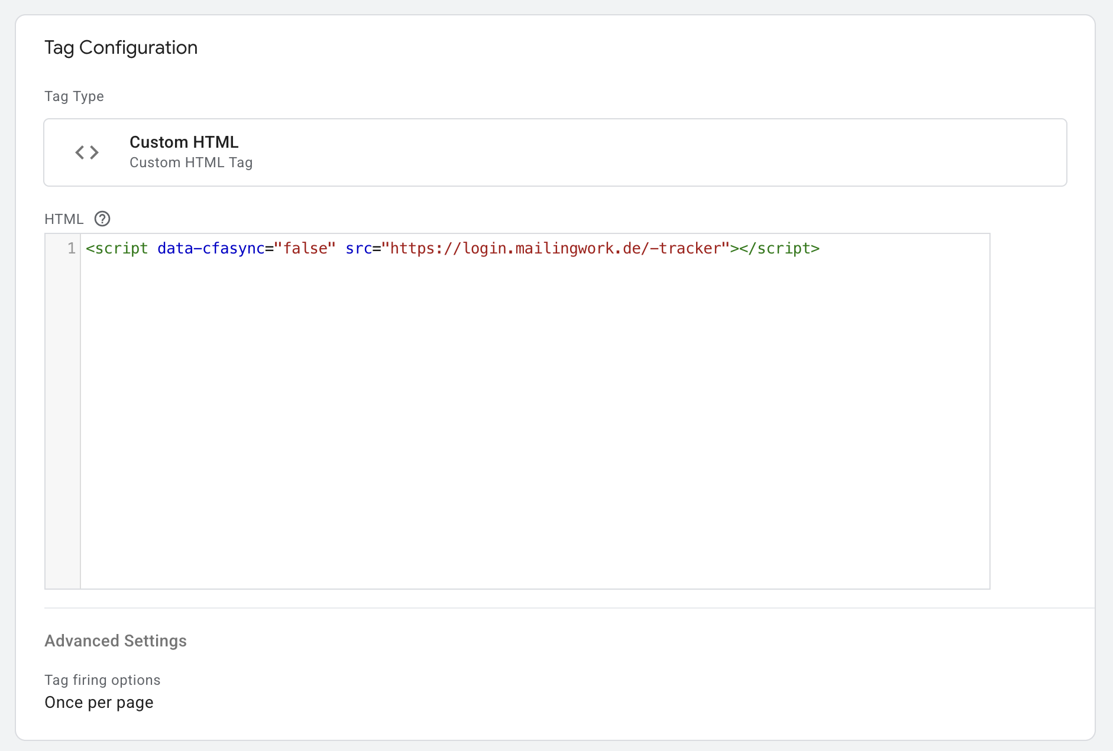This screenshot has height=751, width=1113.
Task: Click line number 1 in editor gutter
Action: click(x=71, y=249)
